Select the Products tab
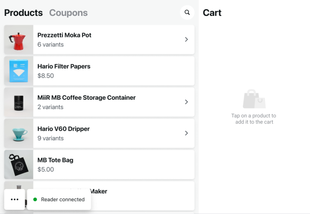Image resolution: width=310 pixels, height=214 pixels. 23,13
